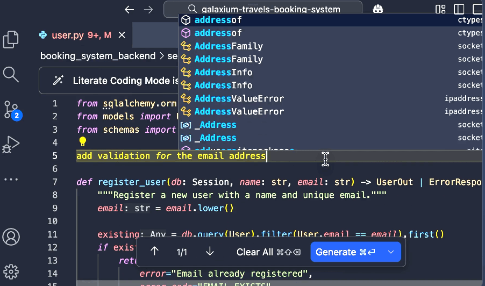Click the magic wand Literate Coding Mode icon
485x286 pixels.
[58, 81]
